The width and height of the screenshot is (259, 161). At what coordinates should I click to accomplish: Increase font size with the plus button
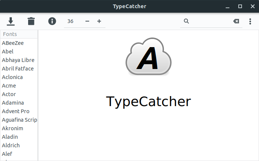[99, 21]
